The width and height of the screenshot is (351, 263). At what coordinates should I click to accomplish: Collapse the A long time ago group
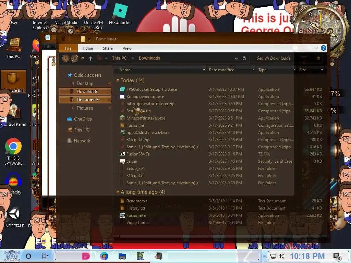[x=117, y=192]
